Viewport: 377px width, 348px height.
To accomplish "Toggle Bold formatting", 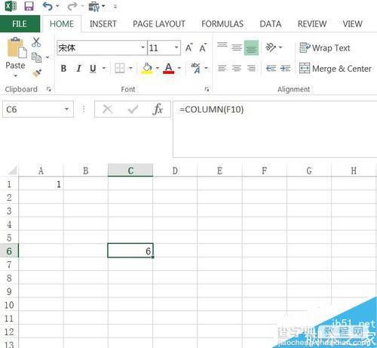I will pyautogui.click(x=64, y=68).
